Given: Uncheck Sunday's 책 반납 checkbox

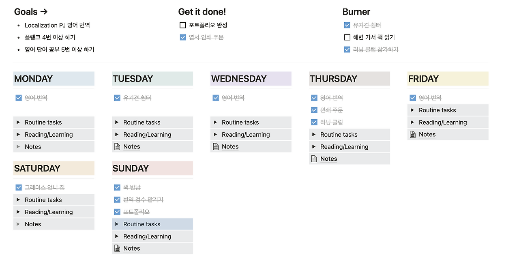Looking at the screenshot, I should [x=117, y=187].
